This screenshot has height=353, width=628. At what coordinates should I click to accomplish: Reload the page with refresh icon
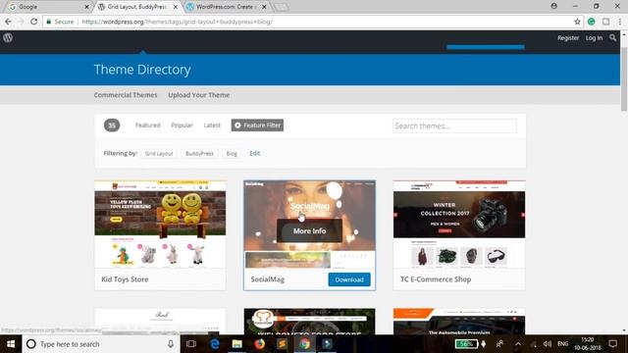coord(34,22)
